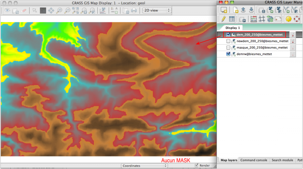This screenshot has height=169, width=303.
Task: Uncheck the dem_200_250@biesmes_mettet layer checkbox
Action: pyautogui.click(x=228, y=35)
